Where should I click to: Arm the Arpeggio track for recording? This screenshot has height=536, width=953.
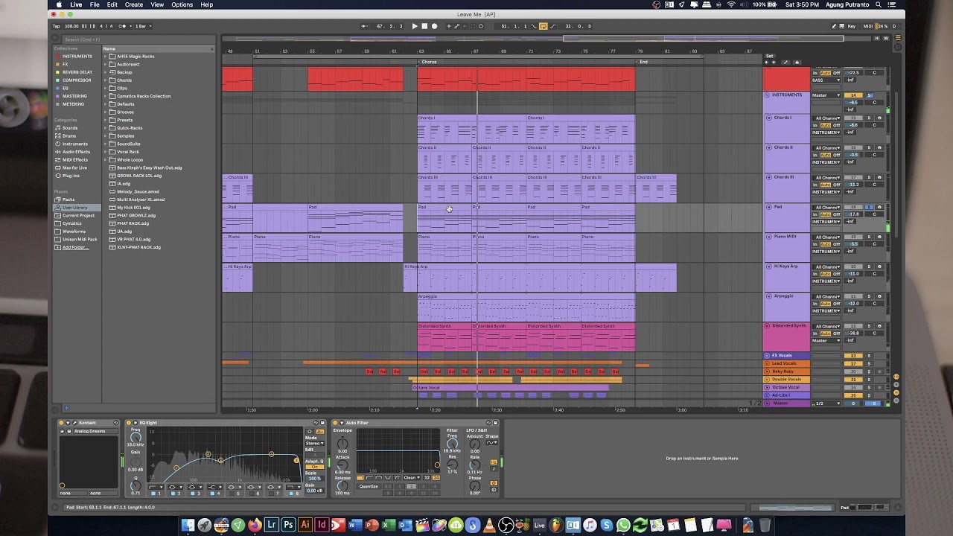pos(879,296)
